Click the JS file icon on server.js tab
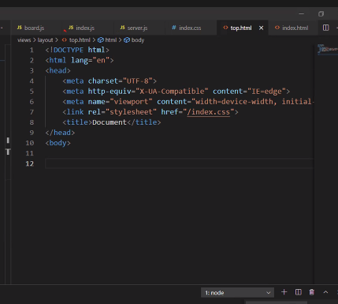The height and width of the screenshot is (304, 338). point(122,28)
